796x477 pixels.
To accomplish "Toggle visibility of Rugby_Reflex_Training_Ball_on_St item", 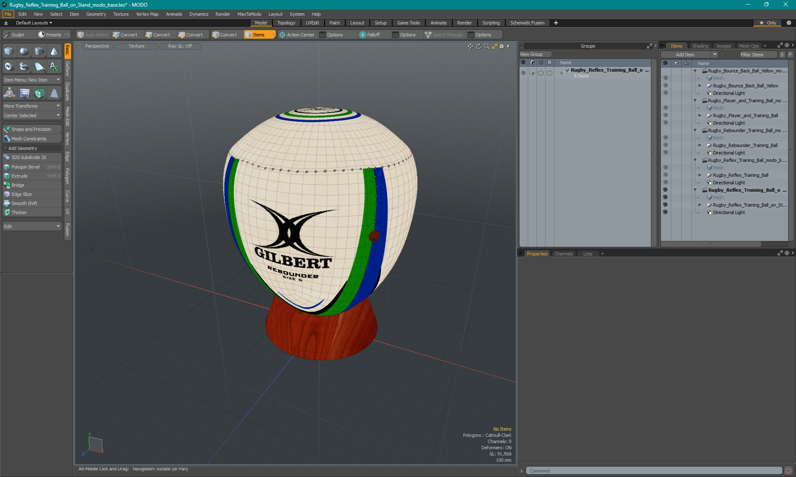I will click(665, 205).
